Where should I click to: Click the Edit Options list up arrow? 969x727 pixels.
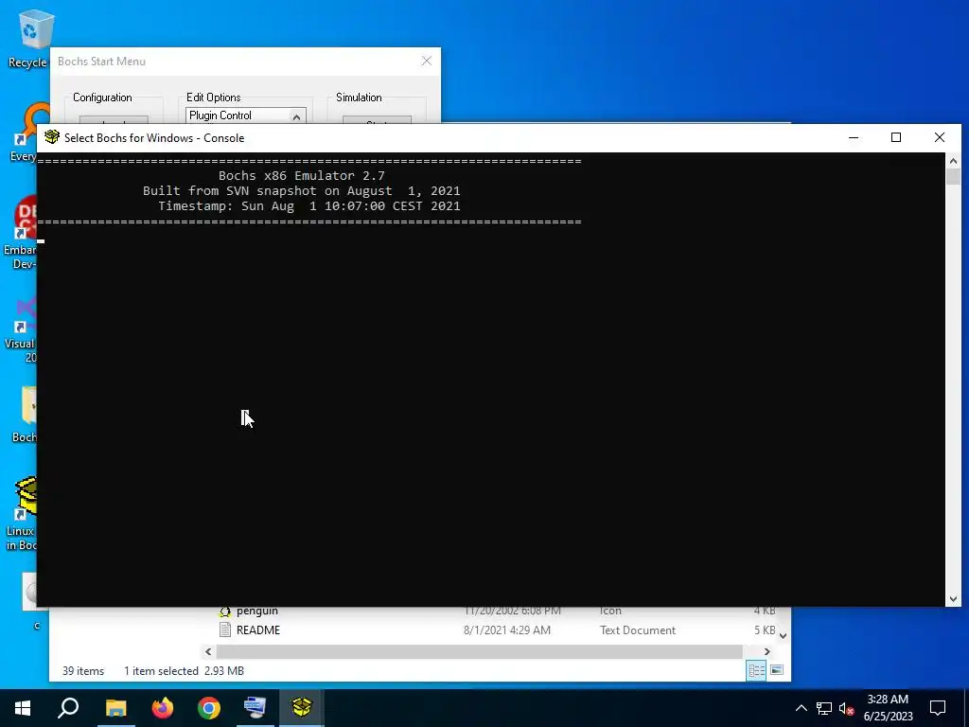tap(296, 116)
